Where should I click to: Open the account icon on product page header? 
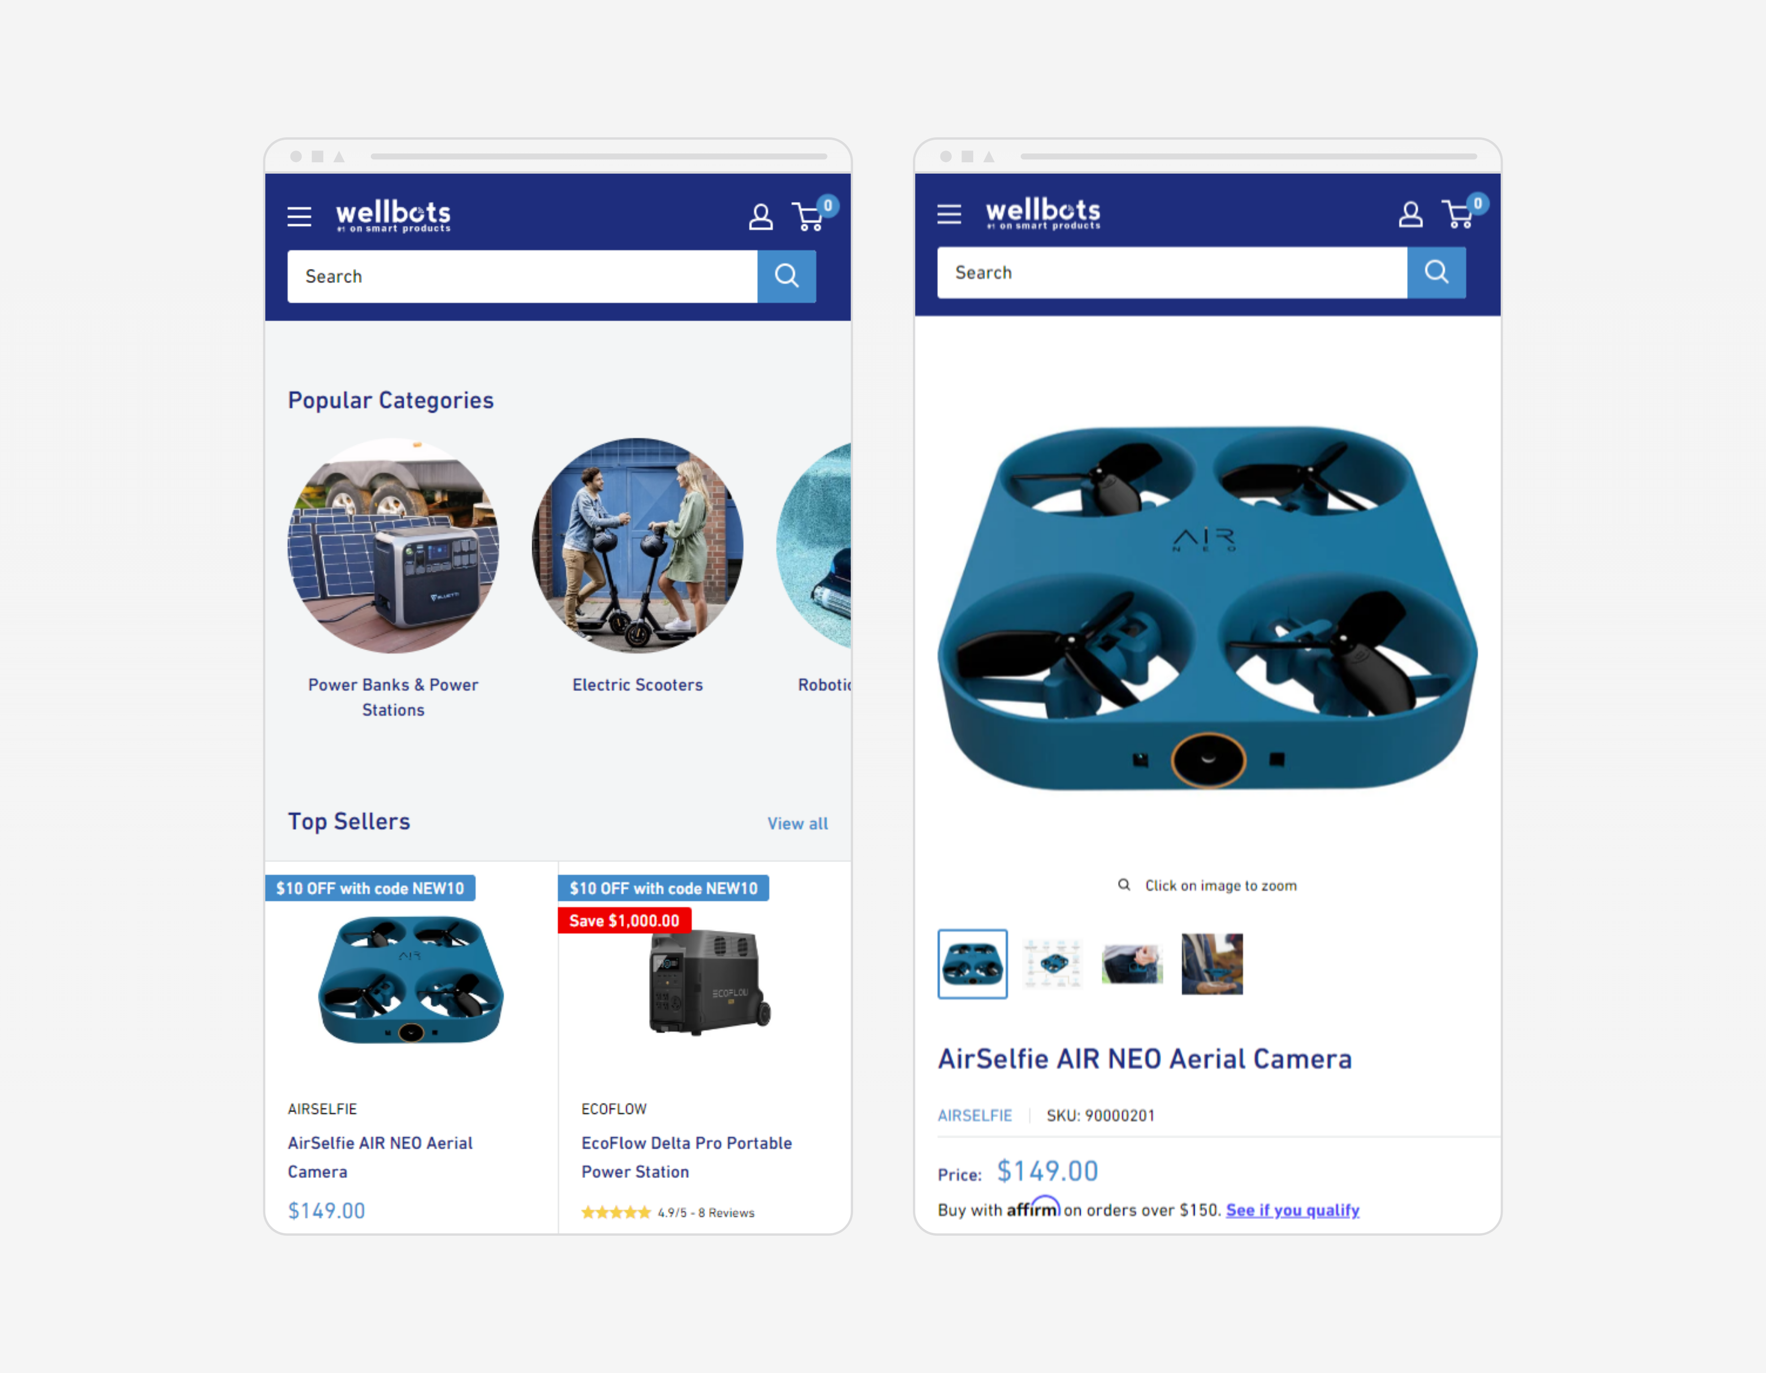pyautogui.click(x=1410, y=214)
